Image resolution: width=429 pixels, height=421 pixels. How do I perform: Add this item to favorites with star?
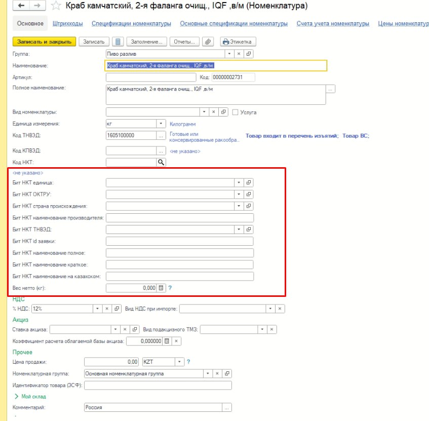[56, 7]
